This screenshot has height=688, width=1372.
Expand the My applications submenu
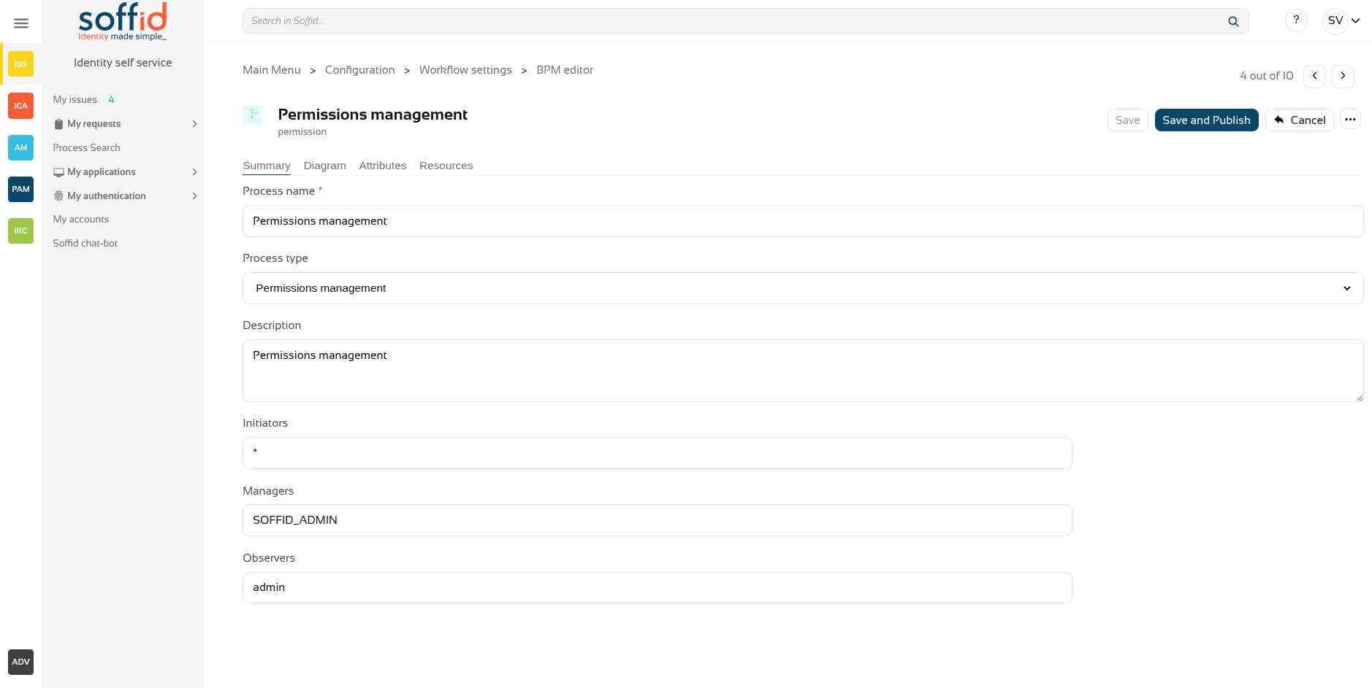point(194,172)
